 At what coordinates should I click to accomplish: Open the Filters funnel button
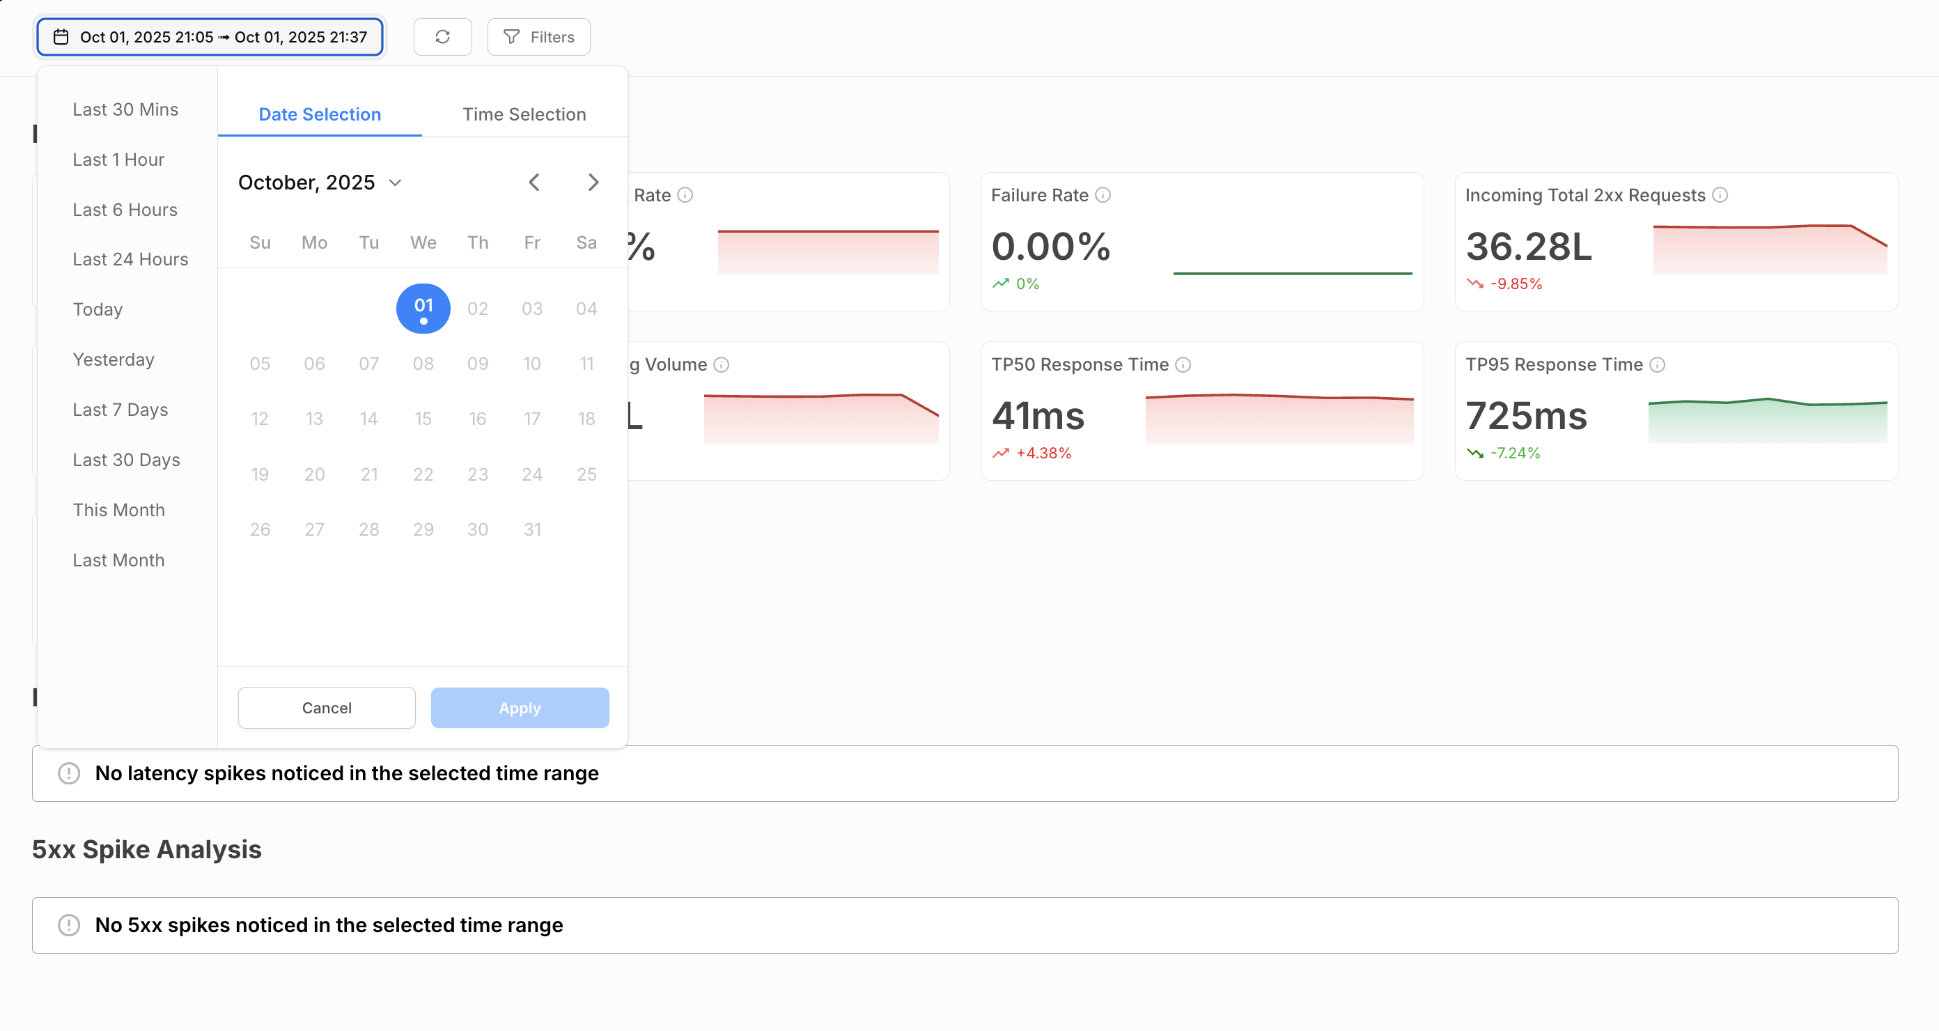click(538, 37)
